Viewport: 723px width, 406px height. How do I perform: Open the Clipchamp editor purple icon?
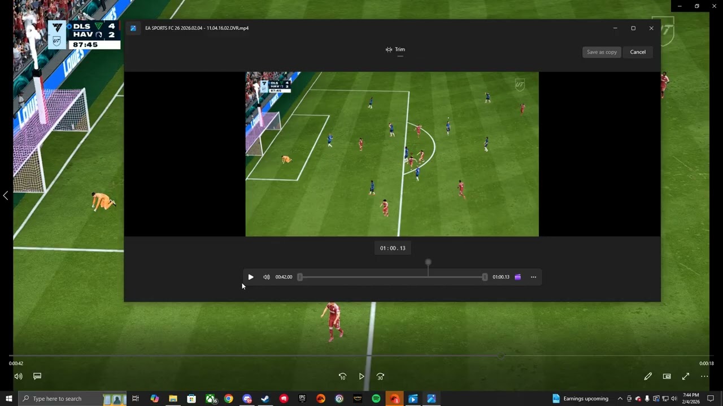(x=517, y=277)
